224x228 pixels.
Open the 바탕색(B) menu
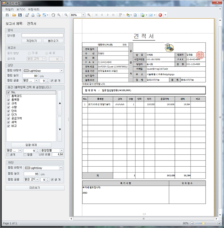tap(34, 9)
